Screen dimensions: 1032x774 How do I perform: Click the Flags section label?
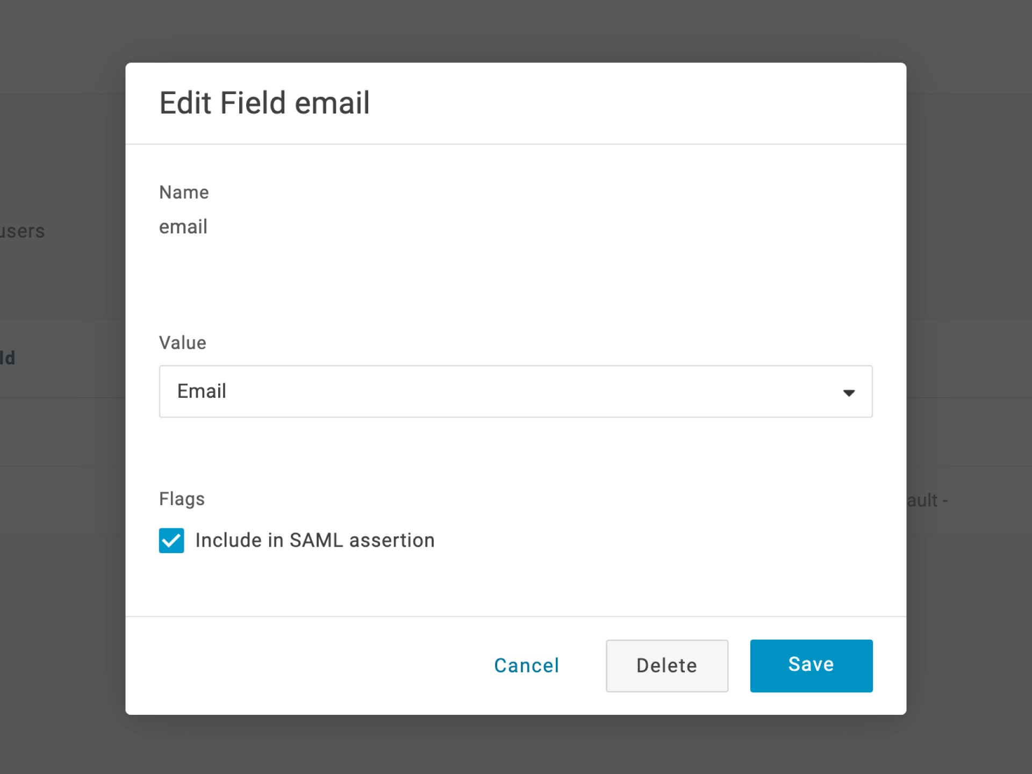182,499
